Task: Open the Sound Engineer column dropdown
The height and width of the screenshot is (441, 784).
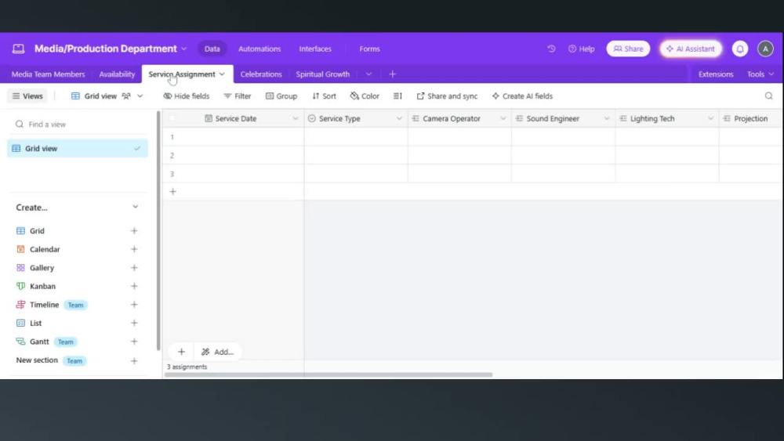Action: click(607, 118)
